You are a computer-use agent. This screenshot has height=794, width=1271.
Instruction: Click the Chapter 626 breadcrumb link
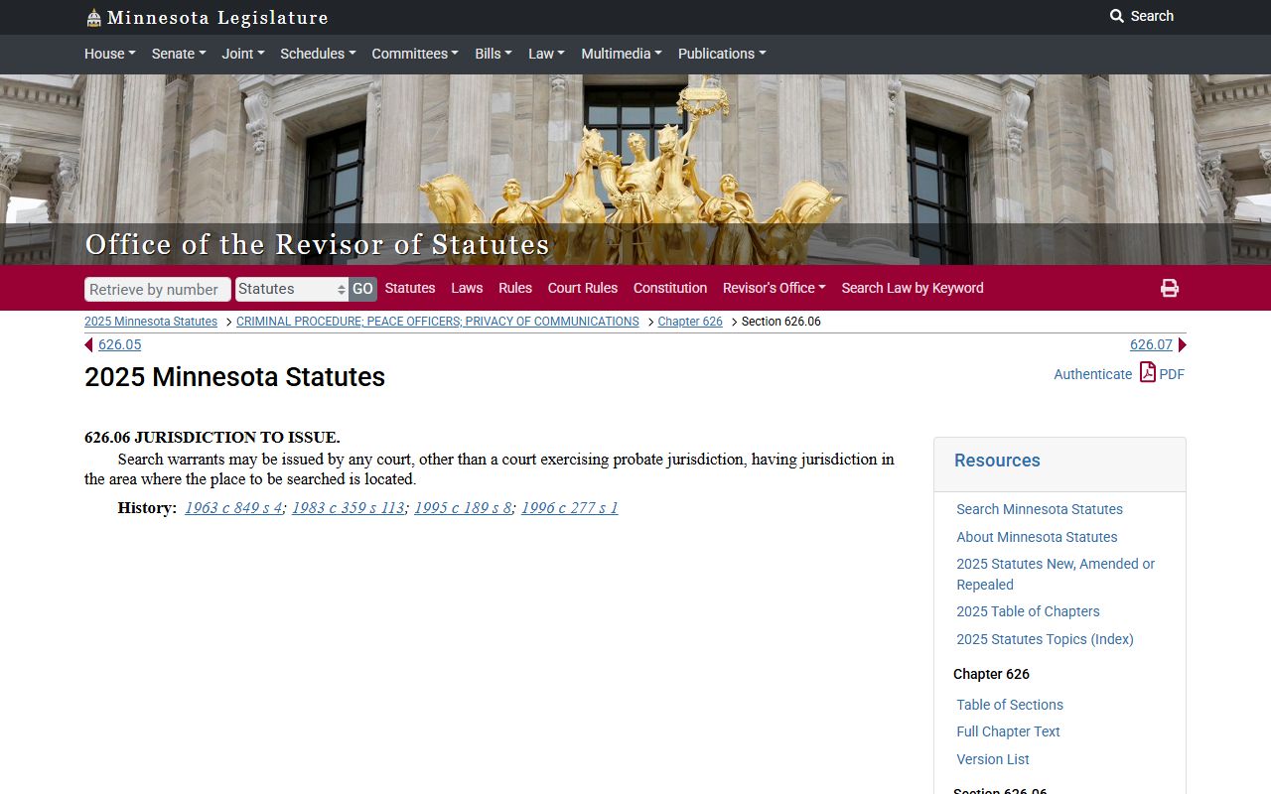pyautogui.click(x=690, y=322)
